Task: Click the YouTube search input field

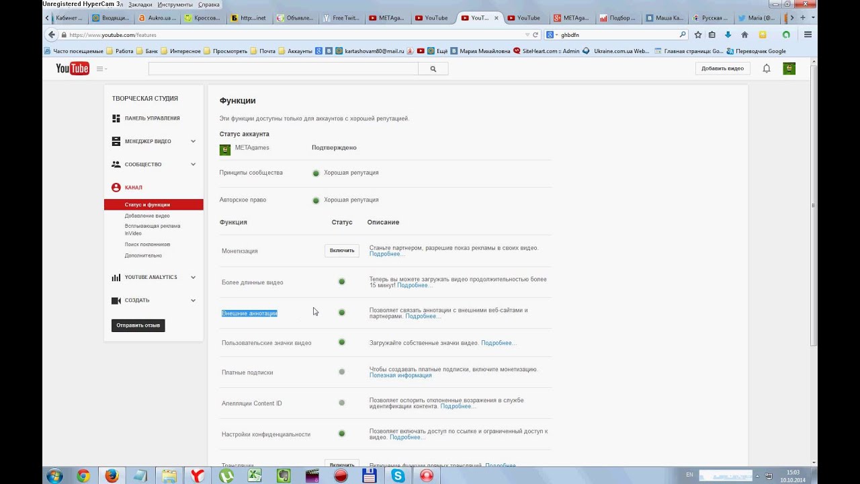Action: click(283, 69)
